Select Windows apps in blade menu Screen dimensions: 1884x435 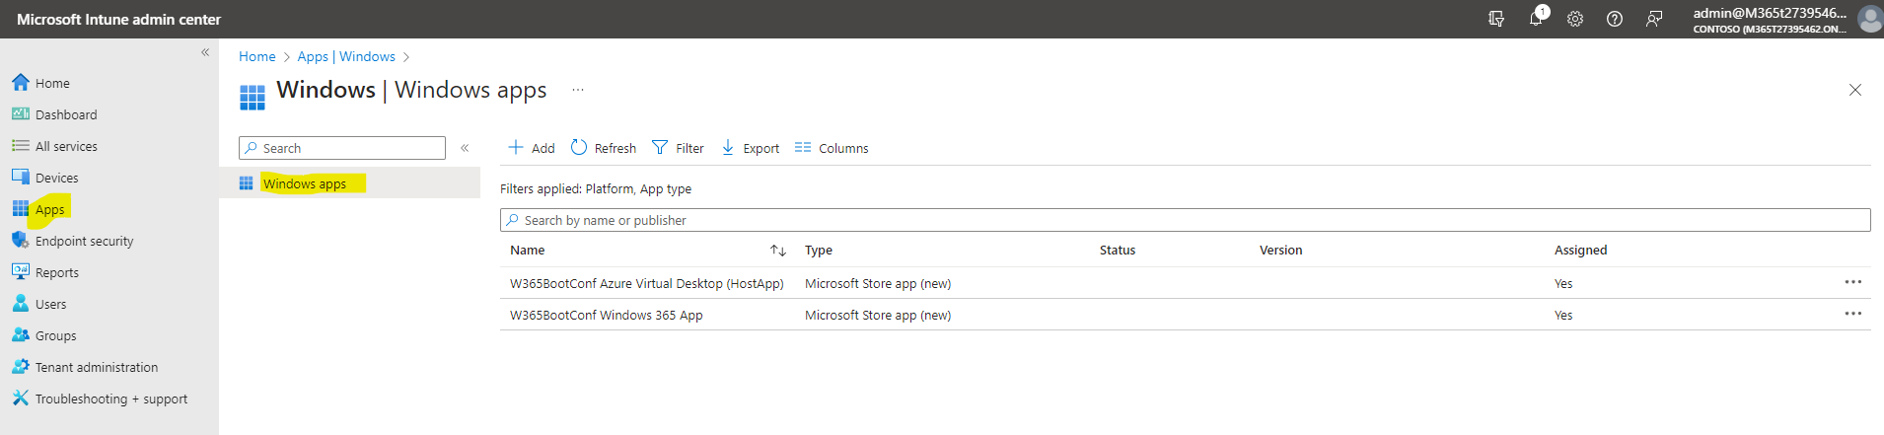[x=349, y=183]
